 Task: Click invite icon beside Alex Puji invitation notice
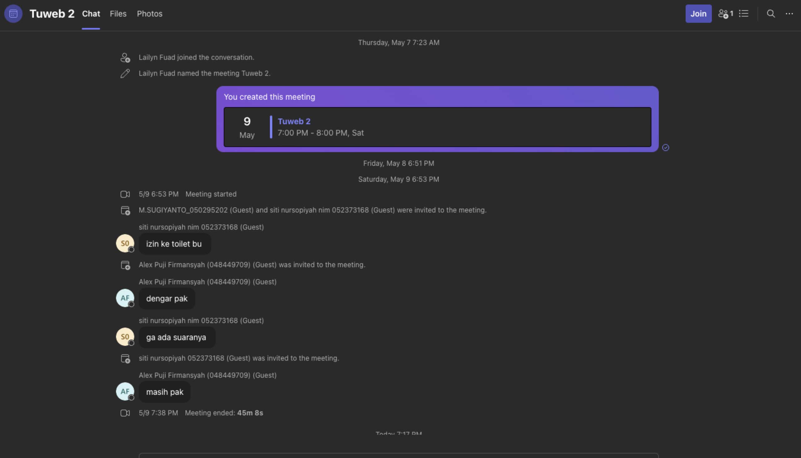pos(125,265)
